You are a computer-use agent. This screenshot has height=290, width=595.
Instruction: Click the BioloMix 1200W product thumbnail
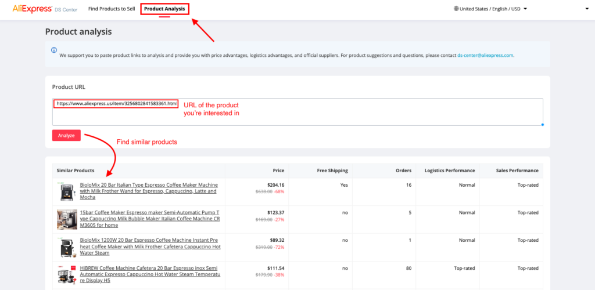point(67,247)
